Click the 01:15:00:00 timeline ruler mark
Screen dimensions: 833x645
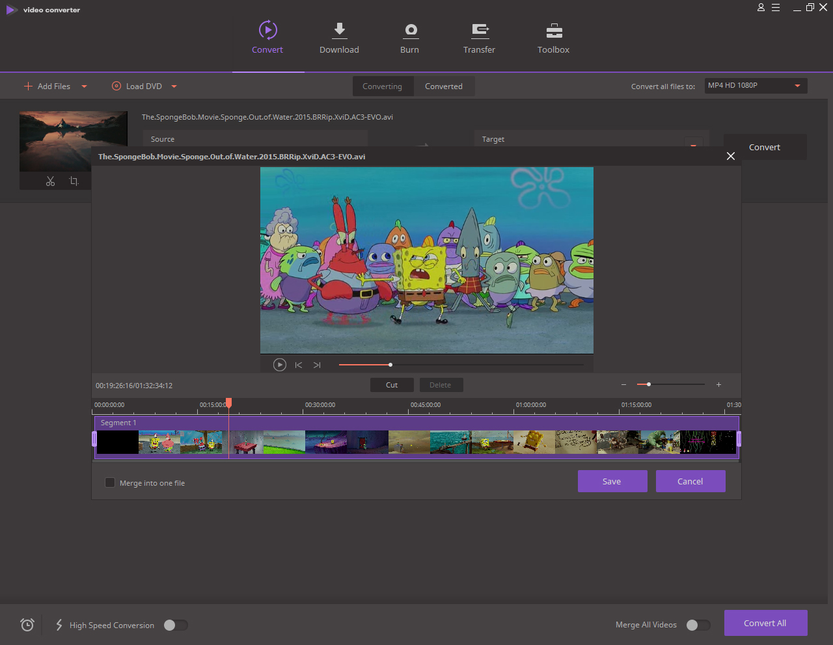(636, 405)
